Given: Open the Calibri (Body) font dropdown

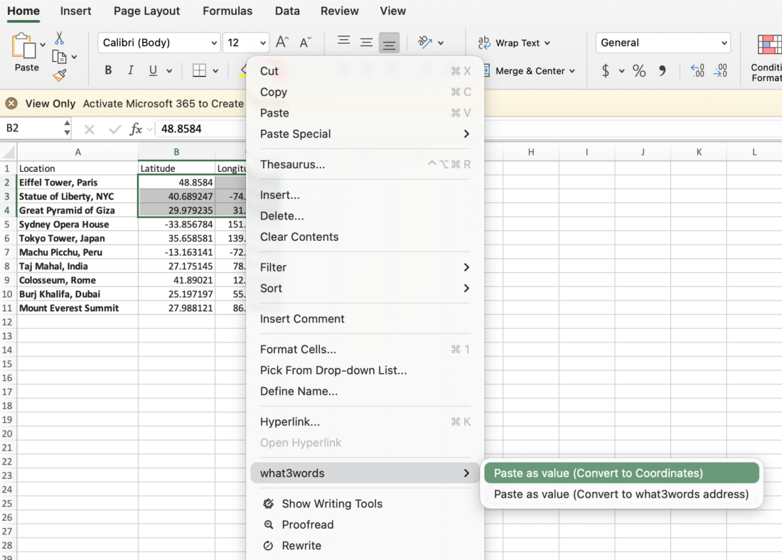Looking at the screenshot, I should tap(159, 43).
